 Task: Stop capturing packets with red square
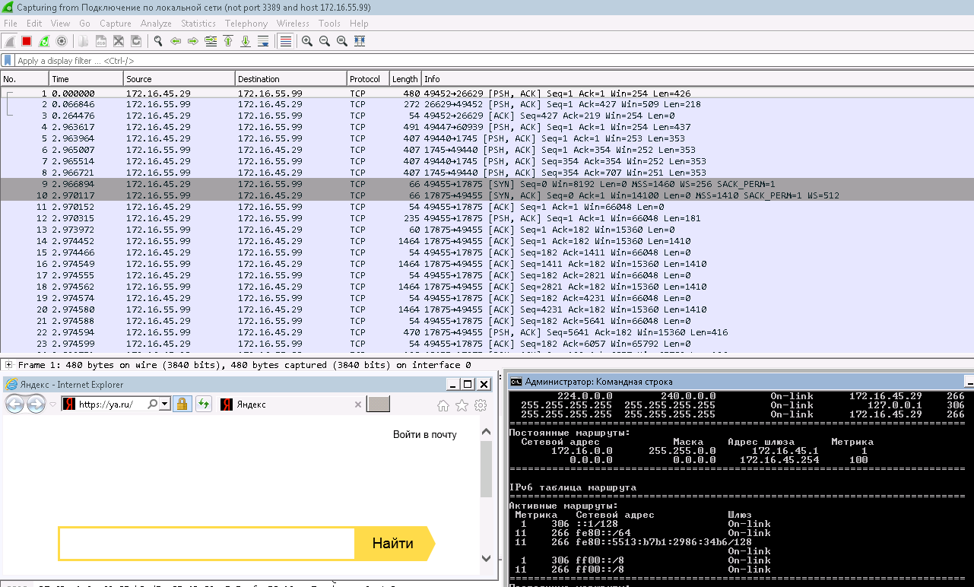[x=27, y=41]
